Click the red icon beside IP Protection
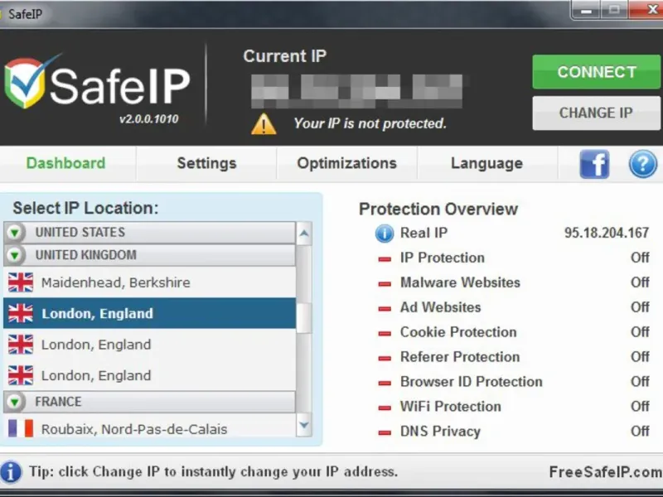Viewport: 663px width, 497px height. tap(385, 258)
